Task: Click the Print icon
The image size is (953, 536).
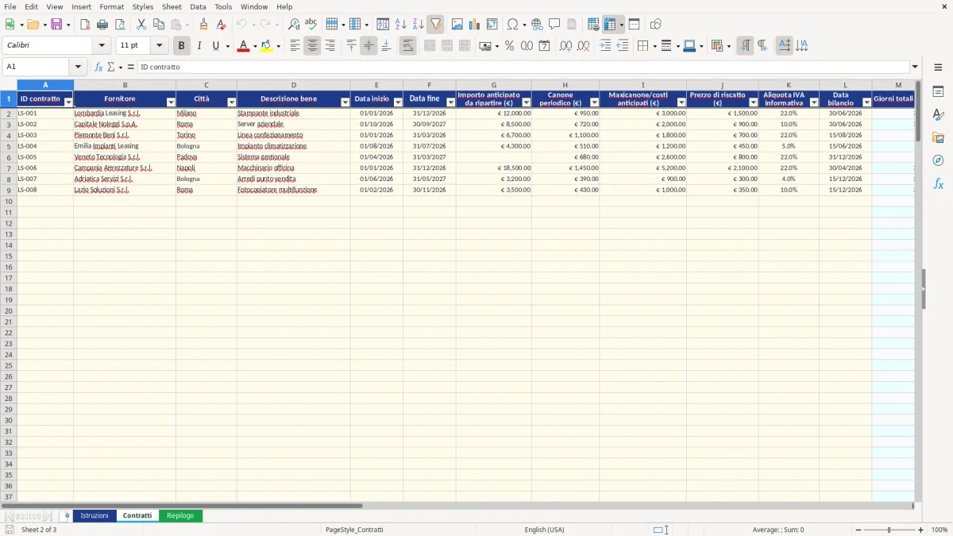Action: (102, 25)
